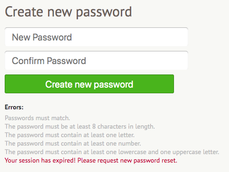Focus the Confirm Password input field
Image resolution: width=229 pixels, height=172 pixels.
[x=96, y=60]
